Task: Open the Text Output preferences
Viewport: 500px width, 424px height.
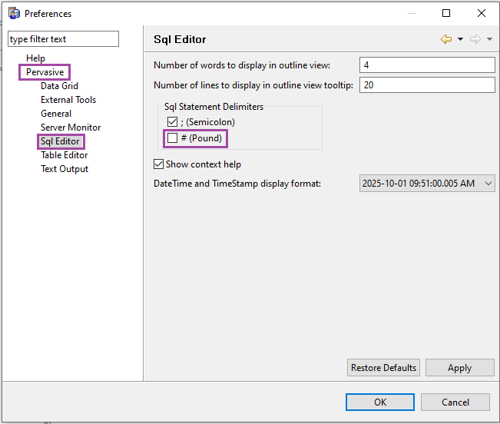Action: point(65,169)
